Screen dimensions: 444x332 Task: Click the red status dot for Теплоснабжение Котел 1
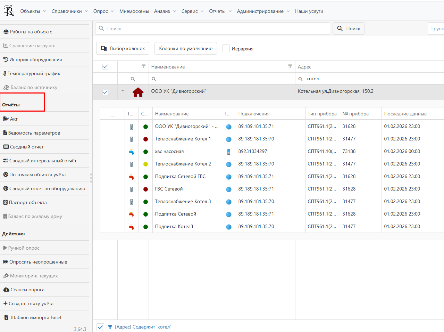pyautogui.click(x=145, y=139)
